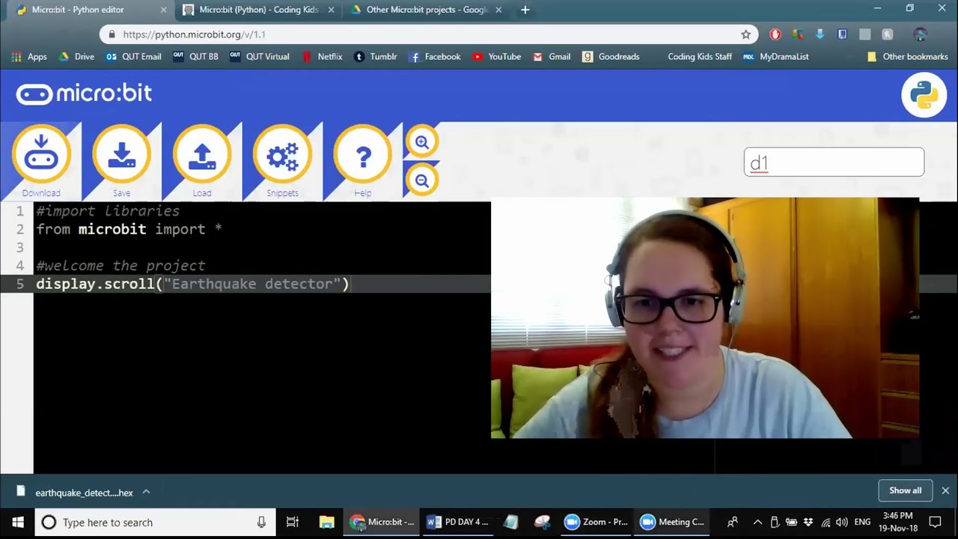958x539 pixels.
Task: Open the Facebook bookmark
Action: coord(435,56)
